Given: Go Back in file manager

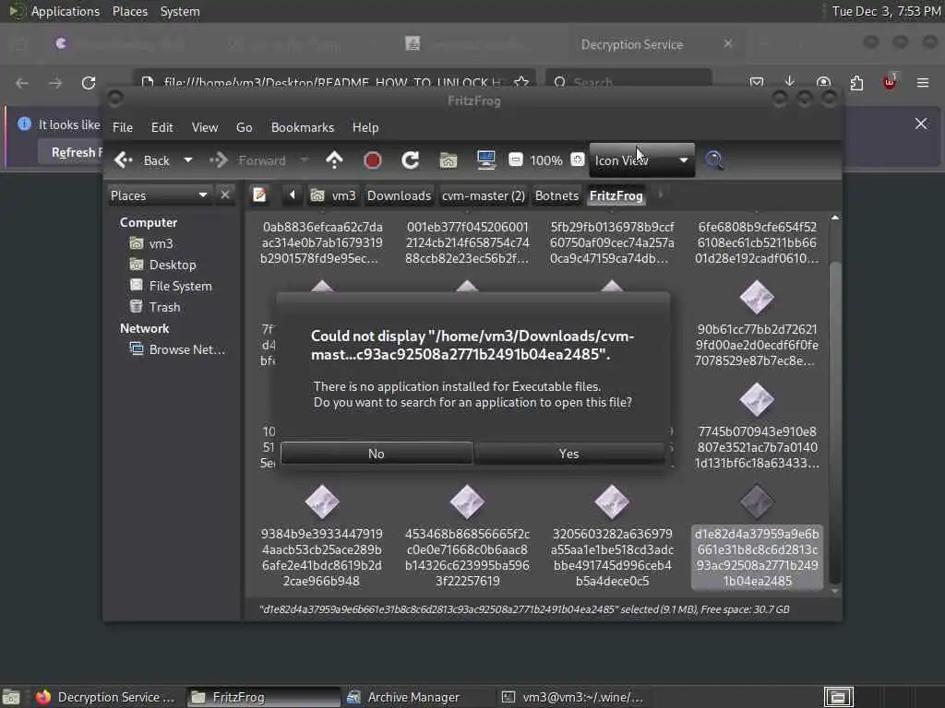Looking at the screenshot, I should click(x=142, y=160).
